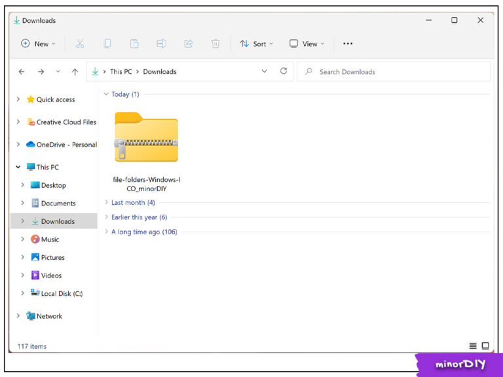Click Downloads in the address breadcrumb

point(160,71)
